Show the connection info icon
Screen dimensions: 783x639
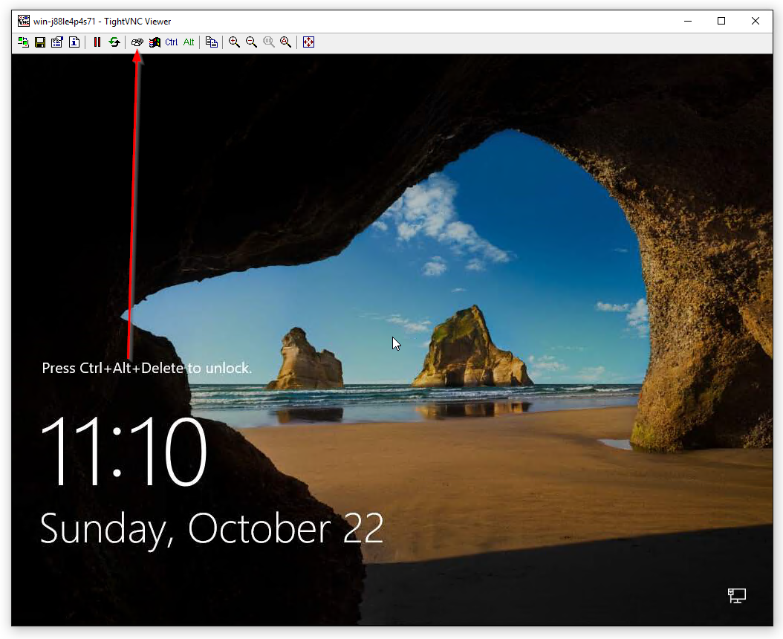74,42
